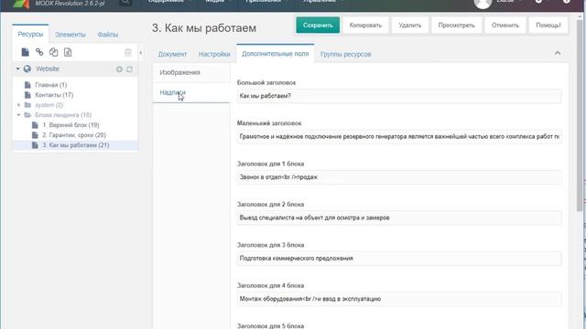Save the resource with Сохранить
586x329 pixels.
318,25
